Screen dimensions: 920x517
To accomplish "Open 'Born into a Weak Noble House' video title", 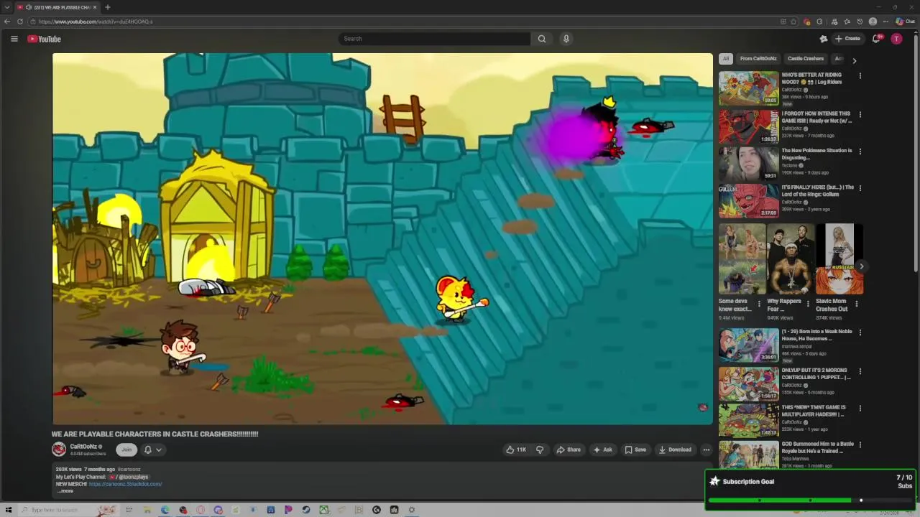I will click(816, 335).
